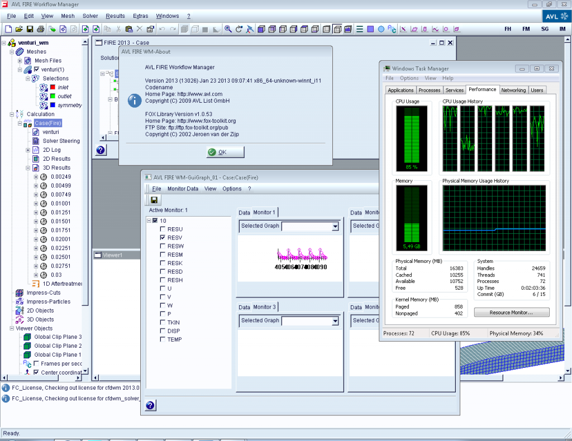Click the Resource Monitor button
Screen dimensions: 572x441
512,313
